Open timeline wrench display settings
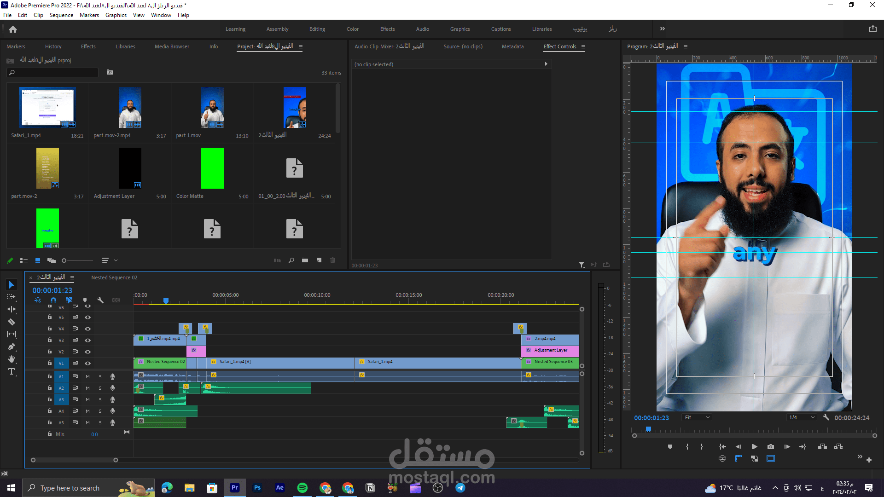This screenshot has width=884, height=497. [x=100, y=300]
